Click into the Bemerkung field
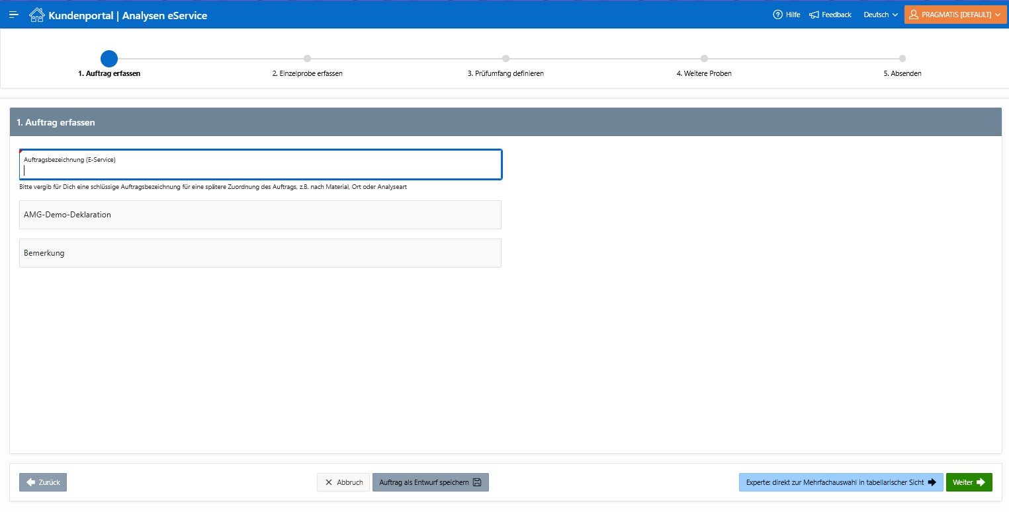1009x512 pixels. point(261,253)
